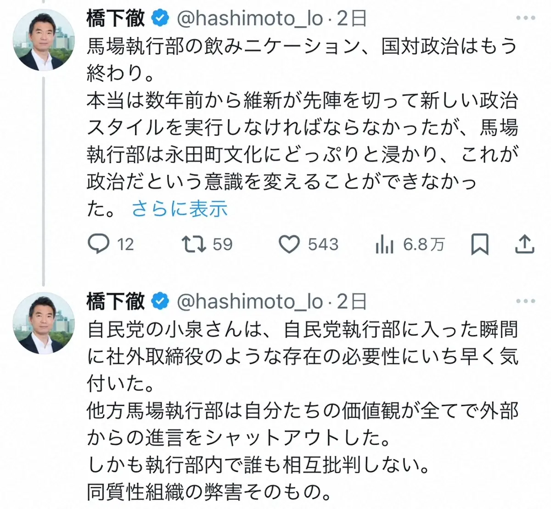Click the 橋下徹 name on second tweet
The image size is (551, 509).
pos(115,301)
